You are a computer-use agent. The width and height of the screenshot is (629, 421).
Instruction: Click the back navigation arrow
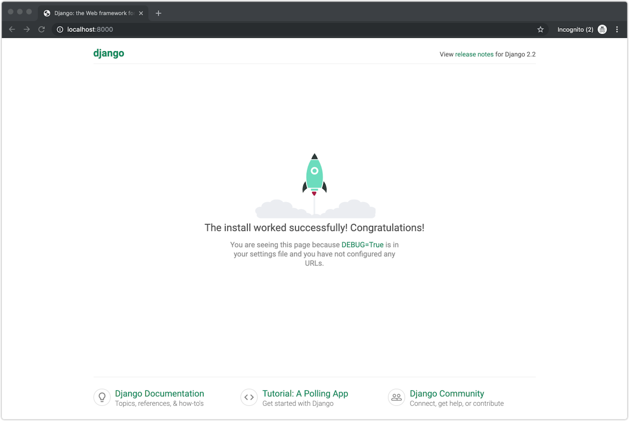pos(12,29)
